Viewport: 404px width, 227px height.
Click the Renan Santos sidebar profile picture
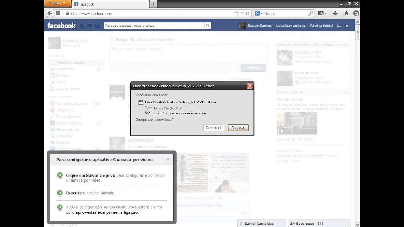click(54, 43)
